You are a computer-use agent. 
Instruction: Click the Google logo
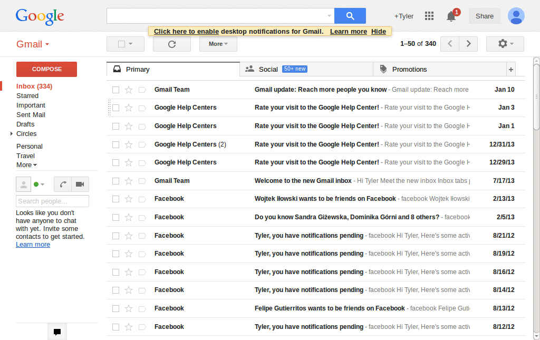40,16
